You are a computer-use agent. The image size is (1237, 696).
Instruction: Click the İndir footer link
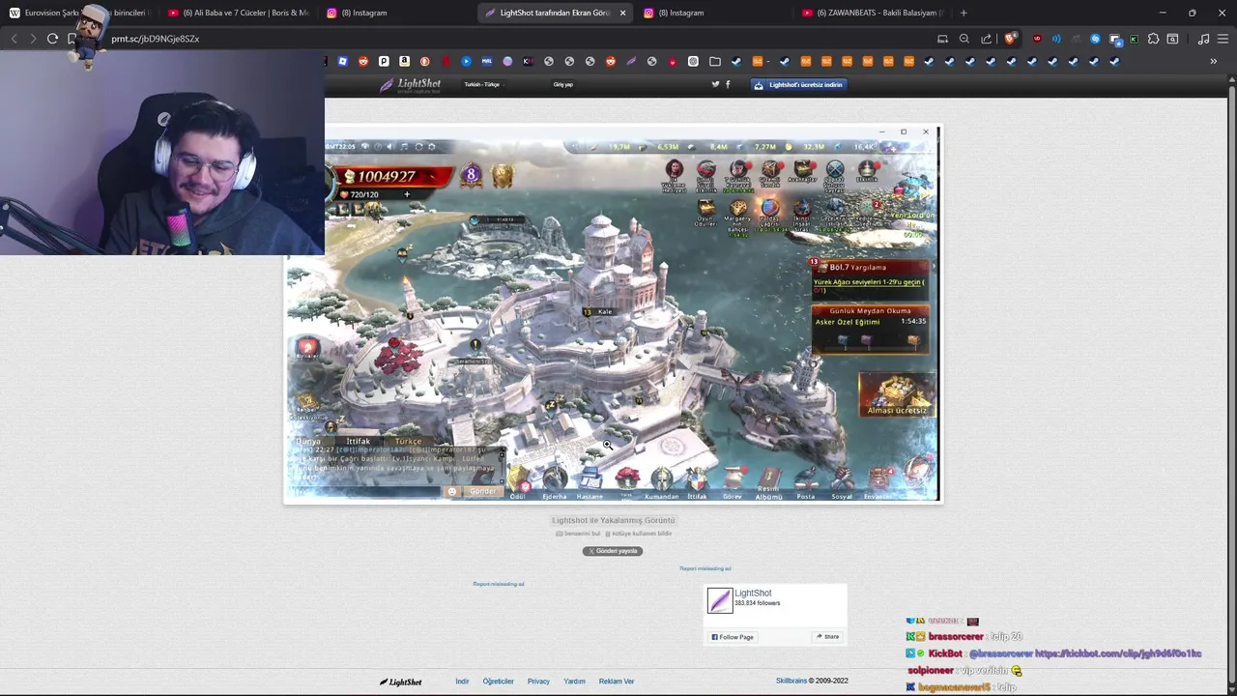[462, 681]
